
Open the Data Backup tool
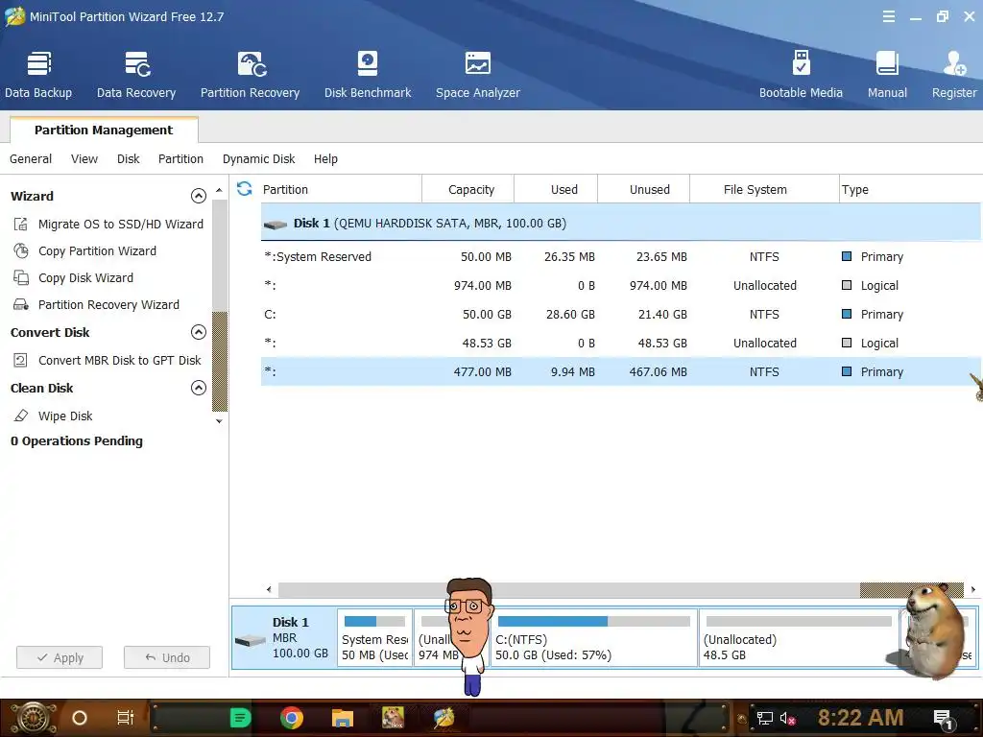point(38,75)
